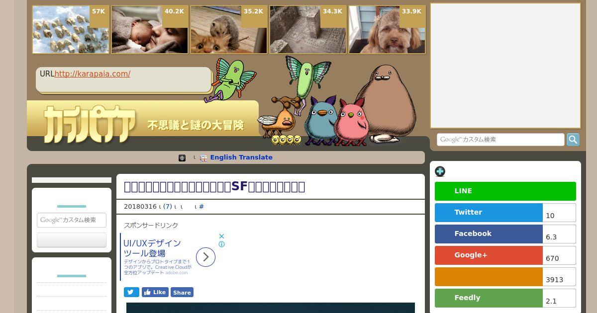Click the article's dark lead image
This screenshot has width=597, height=313.
pos(271,308)
